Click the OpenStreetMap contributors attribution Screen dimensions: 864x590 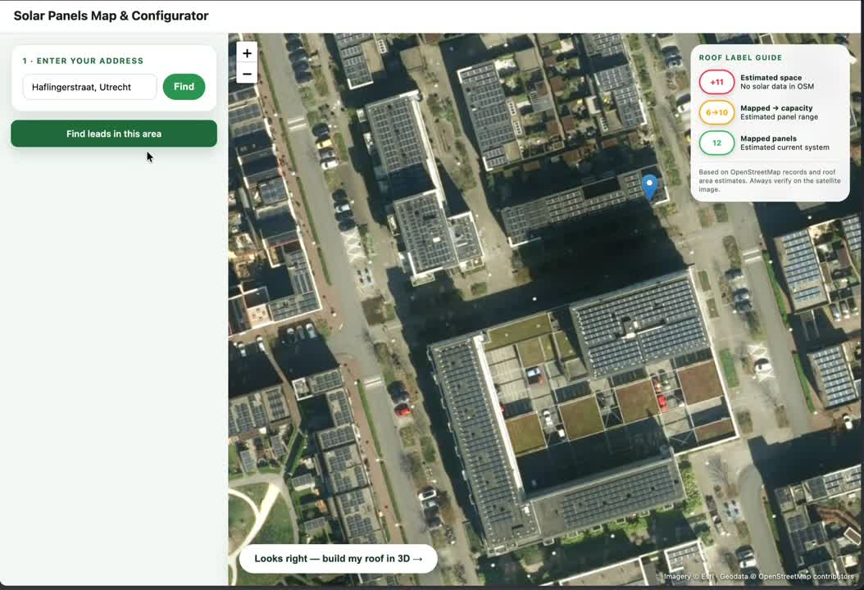(x=806, y=576)
